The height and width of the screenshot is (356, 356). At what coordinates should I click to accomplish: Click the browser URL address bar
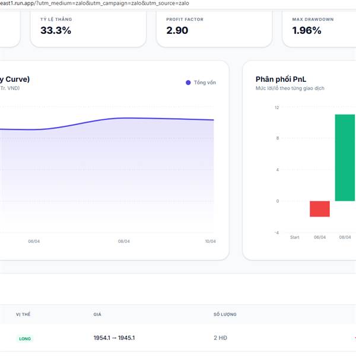click(94, 3)
